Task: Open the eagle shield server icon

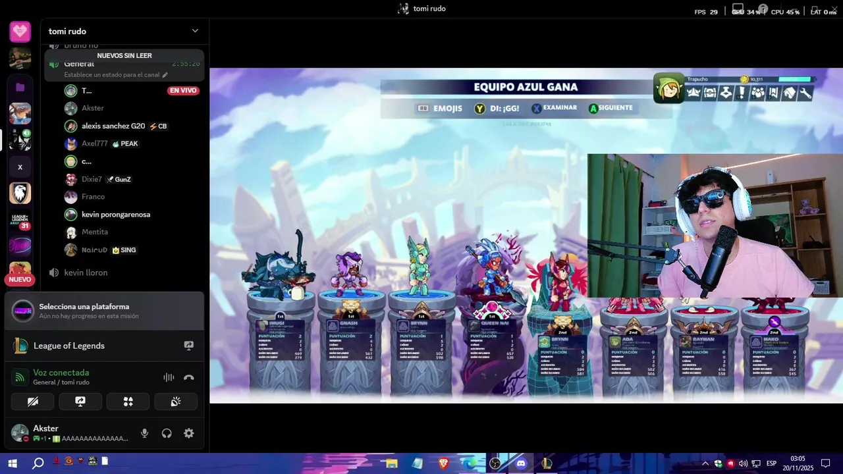Action: (x=20, y=193)
